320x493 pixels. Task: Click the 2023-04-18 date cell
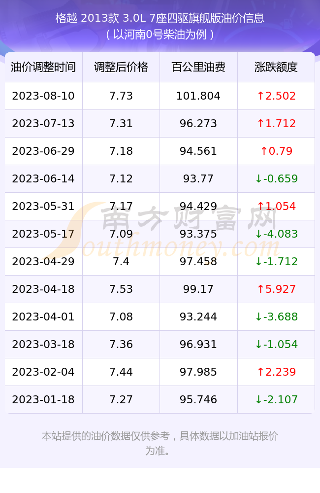(43, 289)
